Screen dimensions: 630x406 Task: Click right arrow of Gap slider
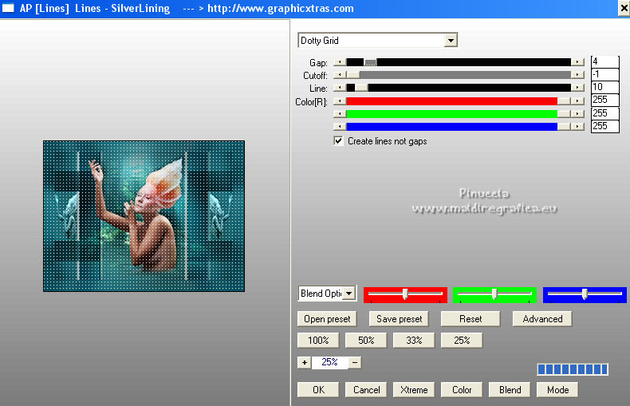click(578, 62)
